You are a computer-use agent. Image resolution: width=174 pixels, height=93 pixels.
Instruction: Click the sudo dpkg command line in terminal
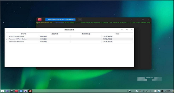[x=93, y=23]
